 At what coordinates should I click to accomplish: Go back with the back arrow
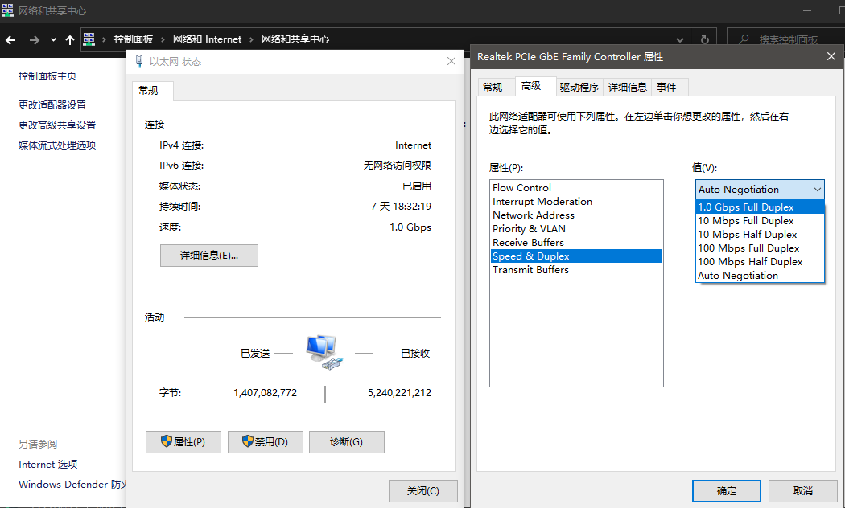pyautogui.click(x=10, y=40)
